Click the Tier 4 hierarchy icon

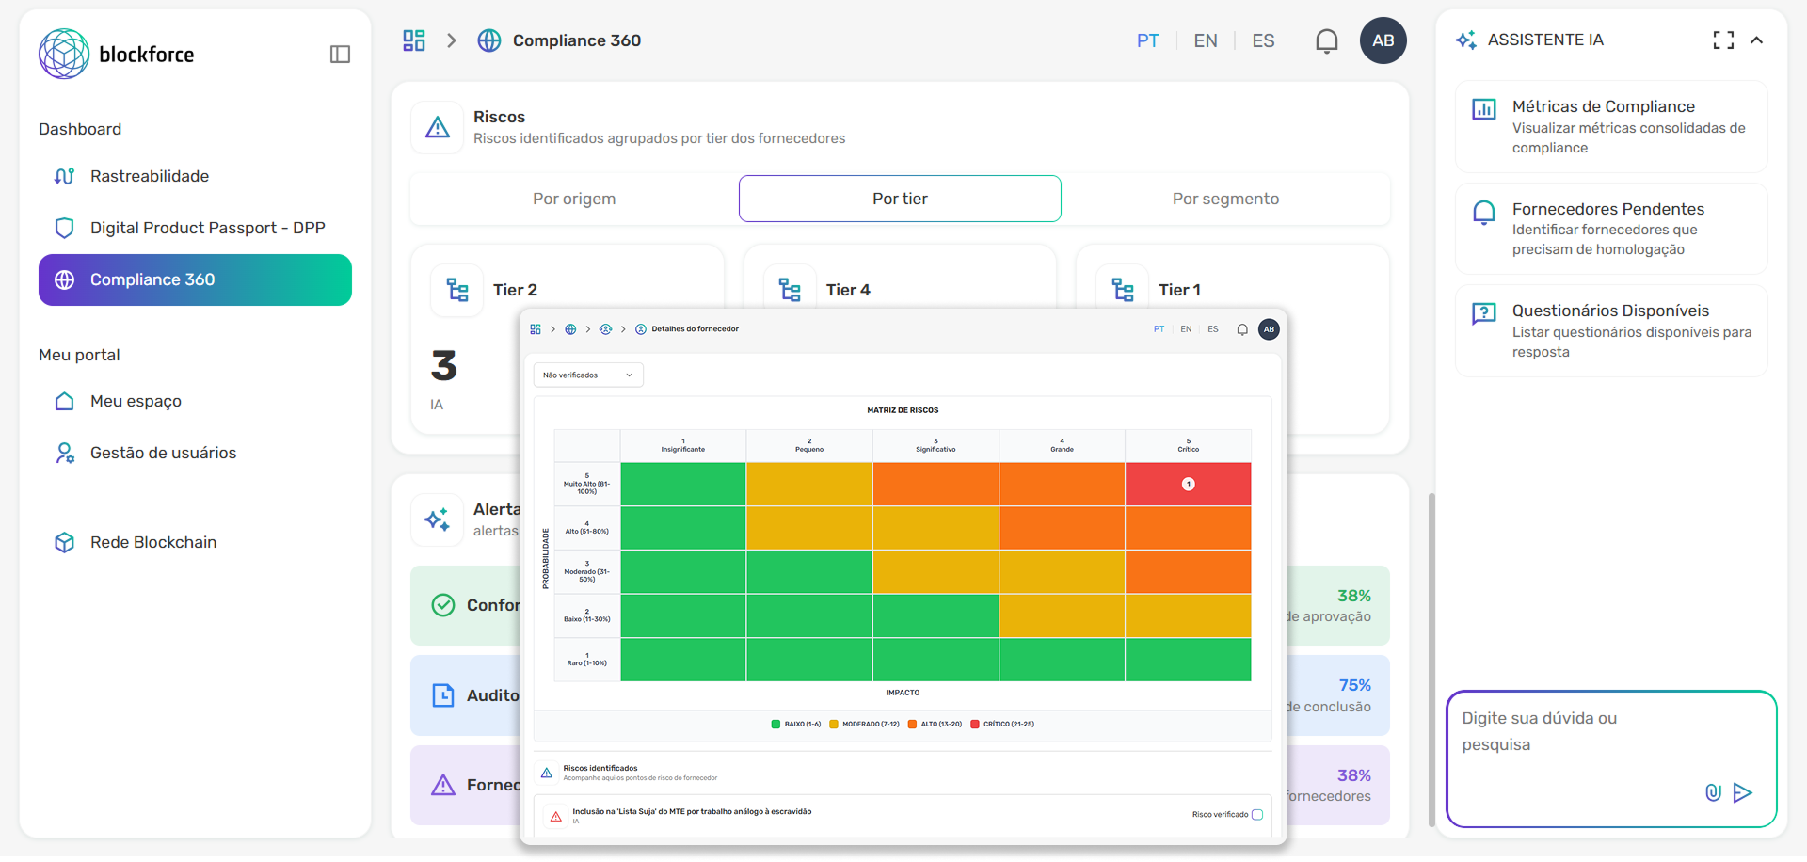[x=791, y=290]
